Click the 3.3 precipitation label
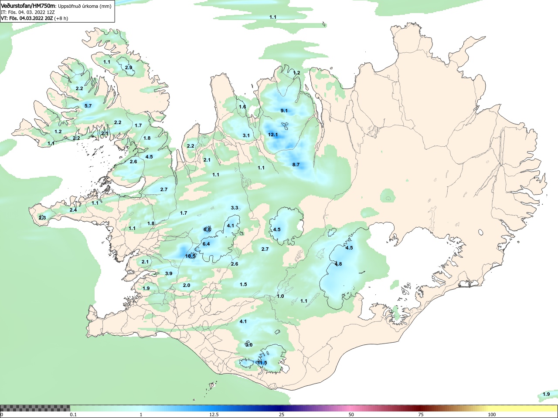Image resolution: width=558 pixels, height=418 pixels. (x=235, y=208)
